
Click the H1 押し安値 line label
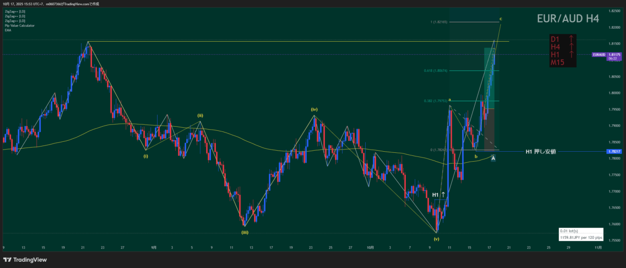click(x=540, y=152)
